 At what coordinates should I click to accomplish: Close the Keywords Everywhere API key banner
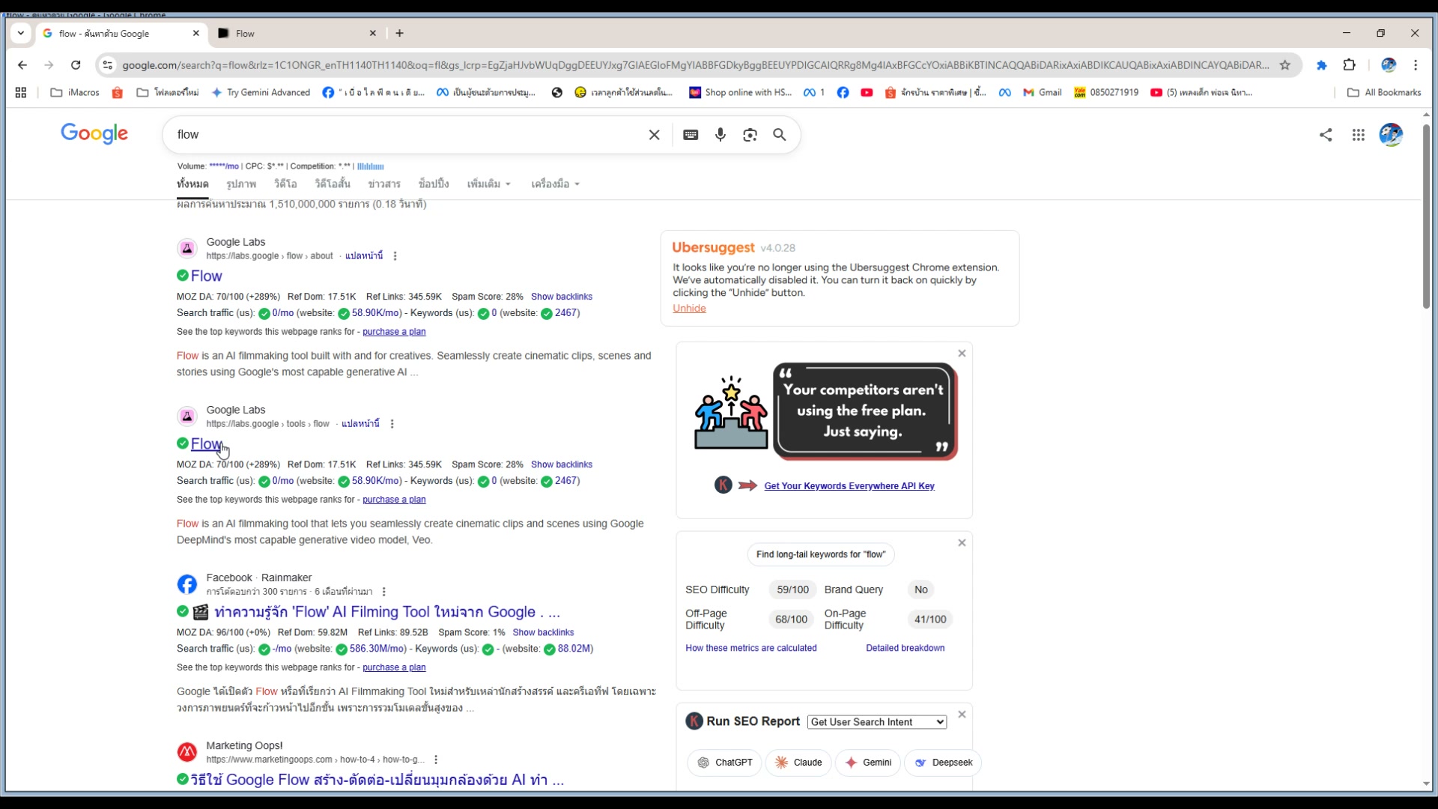(962, 354)
